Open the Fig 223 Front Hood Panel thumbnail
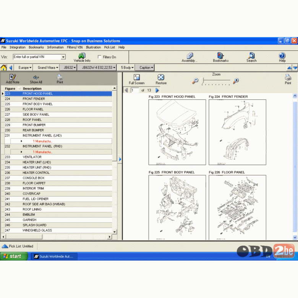The height and width of the screenshot is (298, 298). coord(177,132)
